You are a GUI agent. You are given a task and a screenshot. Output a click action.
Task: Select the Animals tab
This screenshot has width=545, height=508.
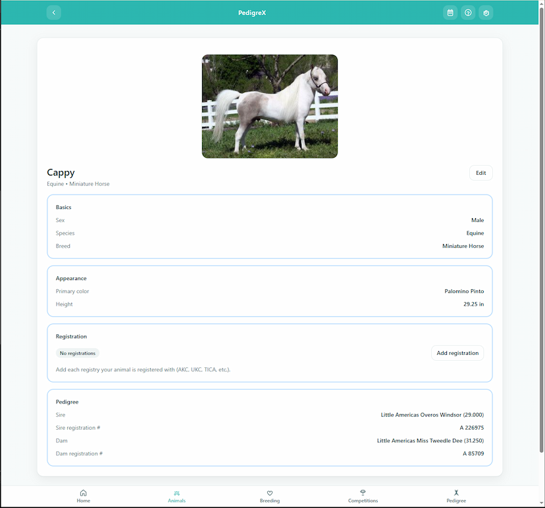point(176,496)
